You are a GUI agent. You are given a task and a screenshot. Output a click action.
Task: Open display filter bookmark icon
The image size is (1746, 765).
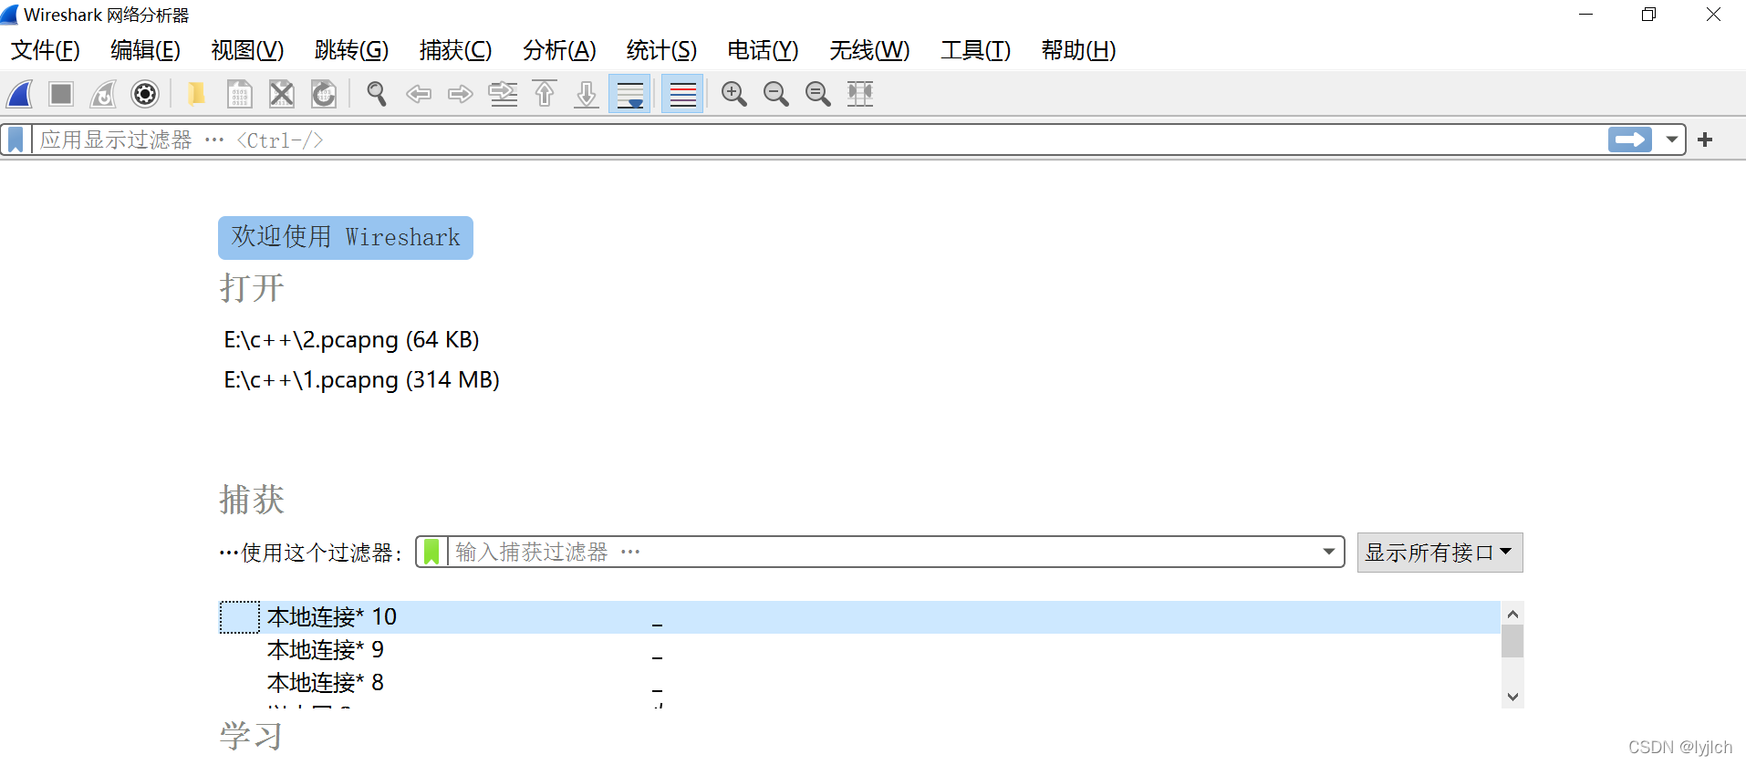tap(16, 140)
